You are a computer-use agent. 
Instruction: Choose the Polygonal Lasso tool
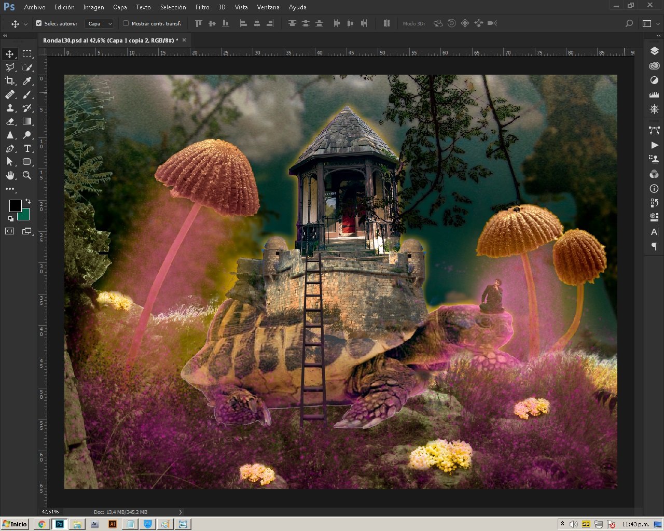(x=10, y=67)
